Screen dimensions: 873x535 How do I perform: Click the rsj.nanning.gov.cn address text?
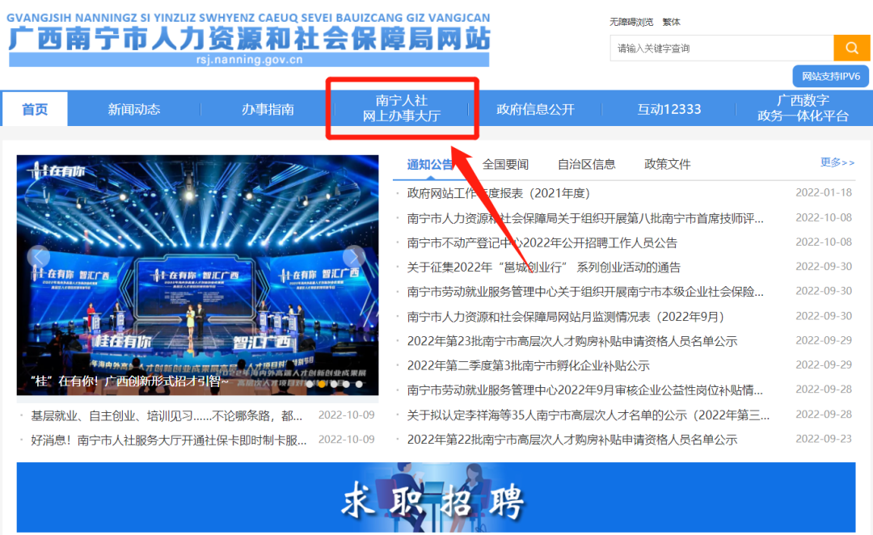point(250,60)
